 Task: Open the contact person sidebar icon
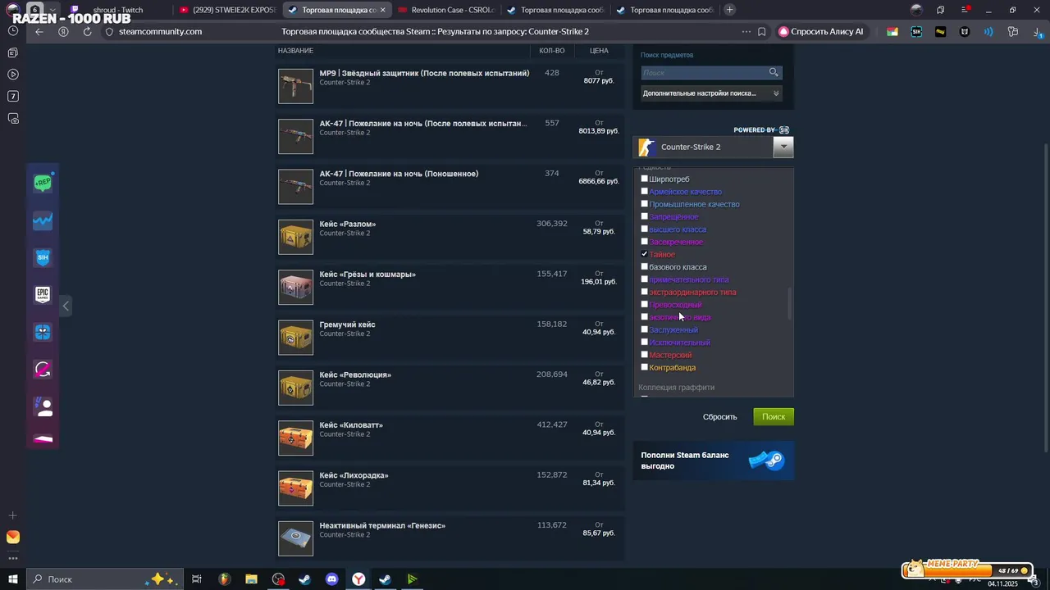tap(43, 406)
